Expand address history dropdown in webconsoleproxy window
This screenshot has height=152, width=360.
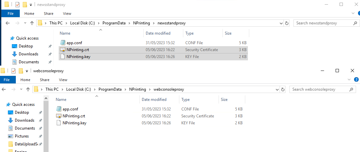277,90
